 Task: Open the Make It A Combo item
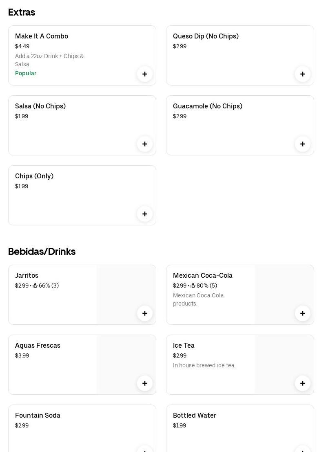pyautogui.click(x=42, y=36)
